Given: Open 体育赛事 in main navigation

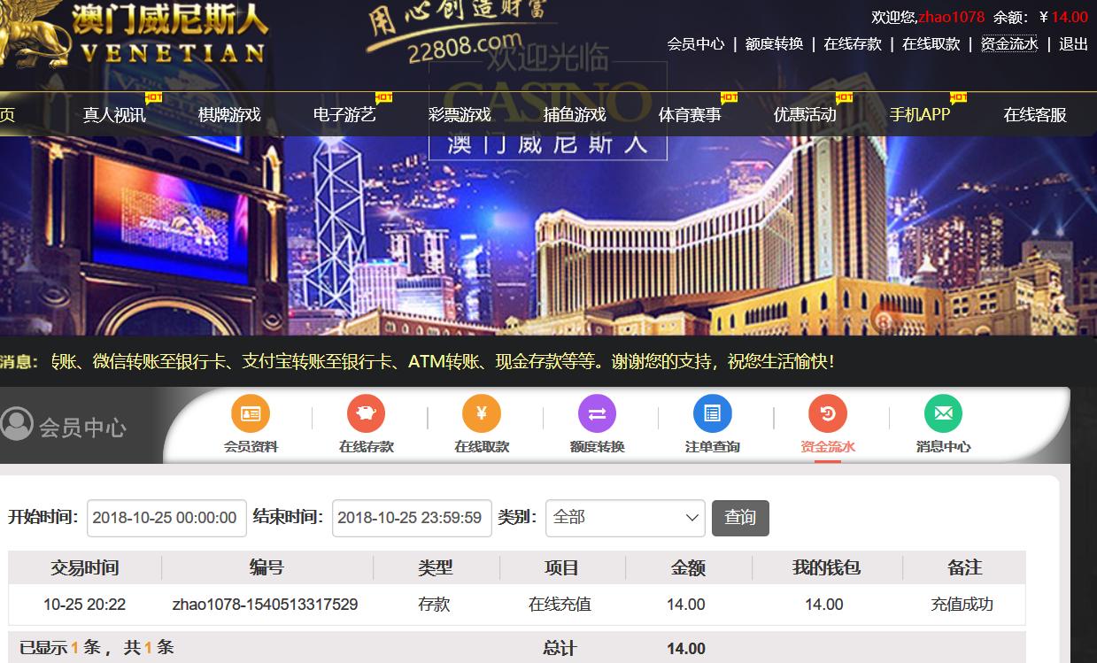Looking at the screenshot, I should coord(690,114).
